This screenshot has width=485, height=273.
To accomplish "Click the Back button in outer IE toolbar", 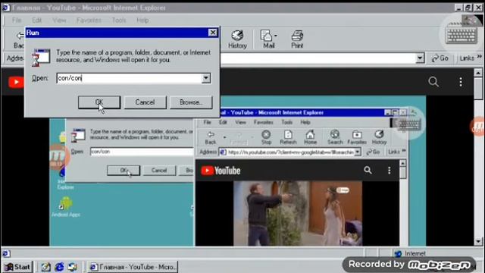I will click(x=19, y=39).
